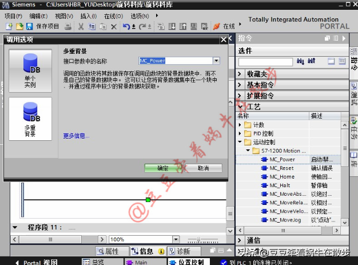Switch to the 诊断 diagnostics tab
Image resolution: width=358 pixels, height=265 pixels.
point(184,251)
